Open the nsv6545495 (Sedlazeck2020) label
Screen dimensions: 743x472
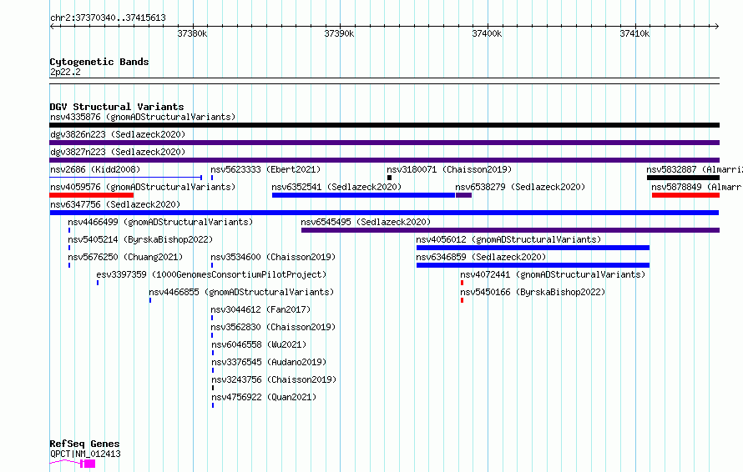tap(366, 222)
